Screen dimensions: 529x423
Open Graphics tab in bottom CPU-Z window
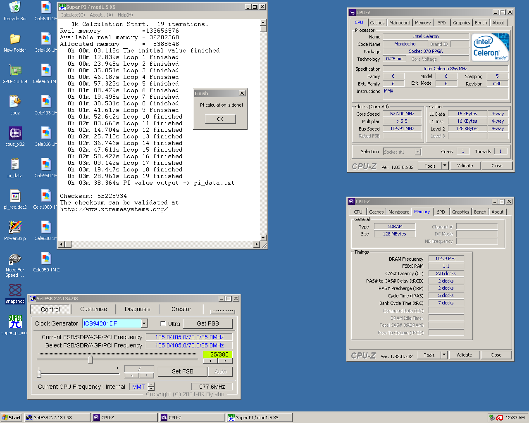461,212
